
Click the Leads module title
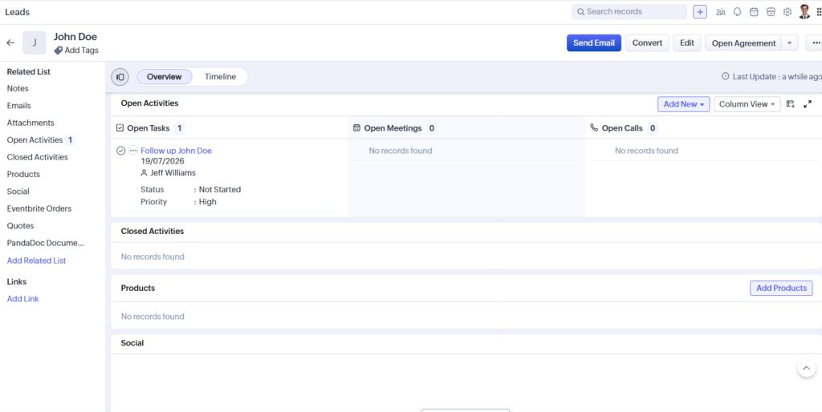click(x=18, y=12)
